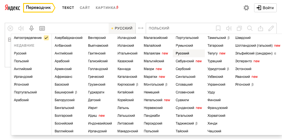
Task: Click the bookmark icon to save translation
Action: (x=218, y=28)
